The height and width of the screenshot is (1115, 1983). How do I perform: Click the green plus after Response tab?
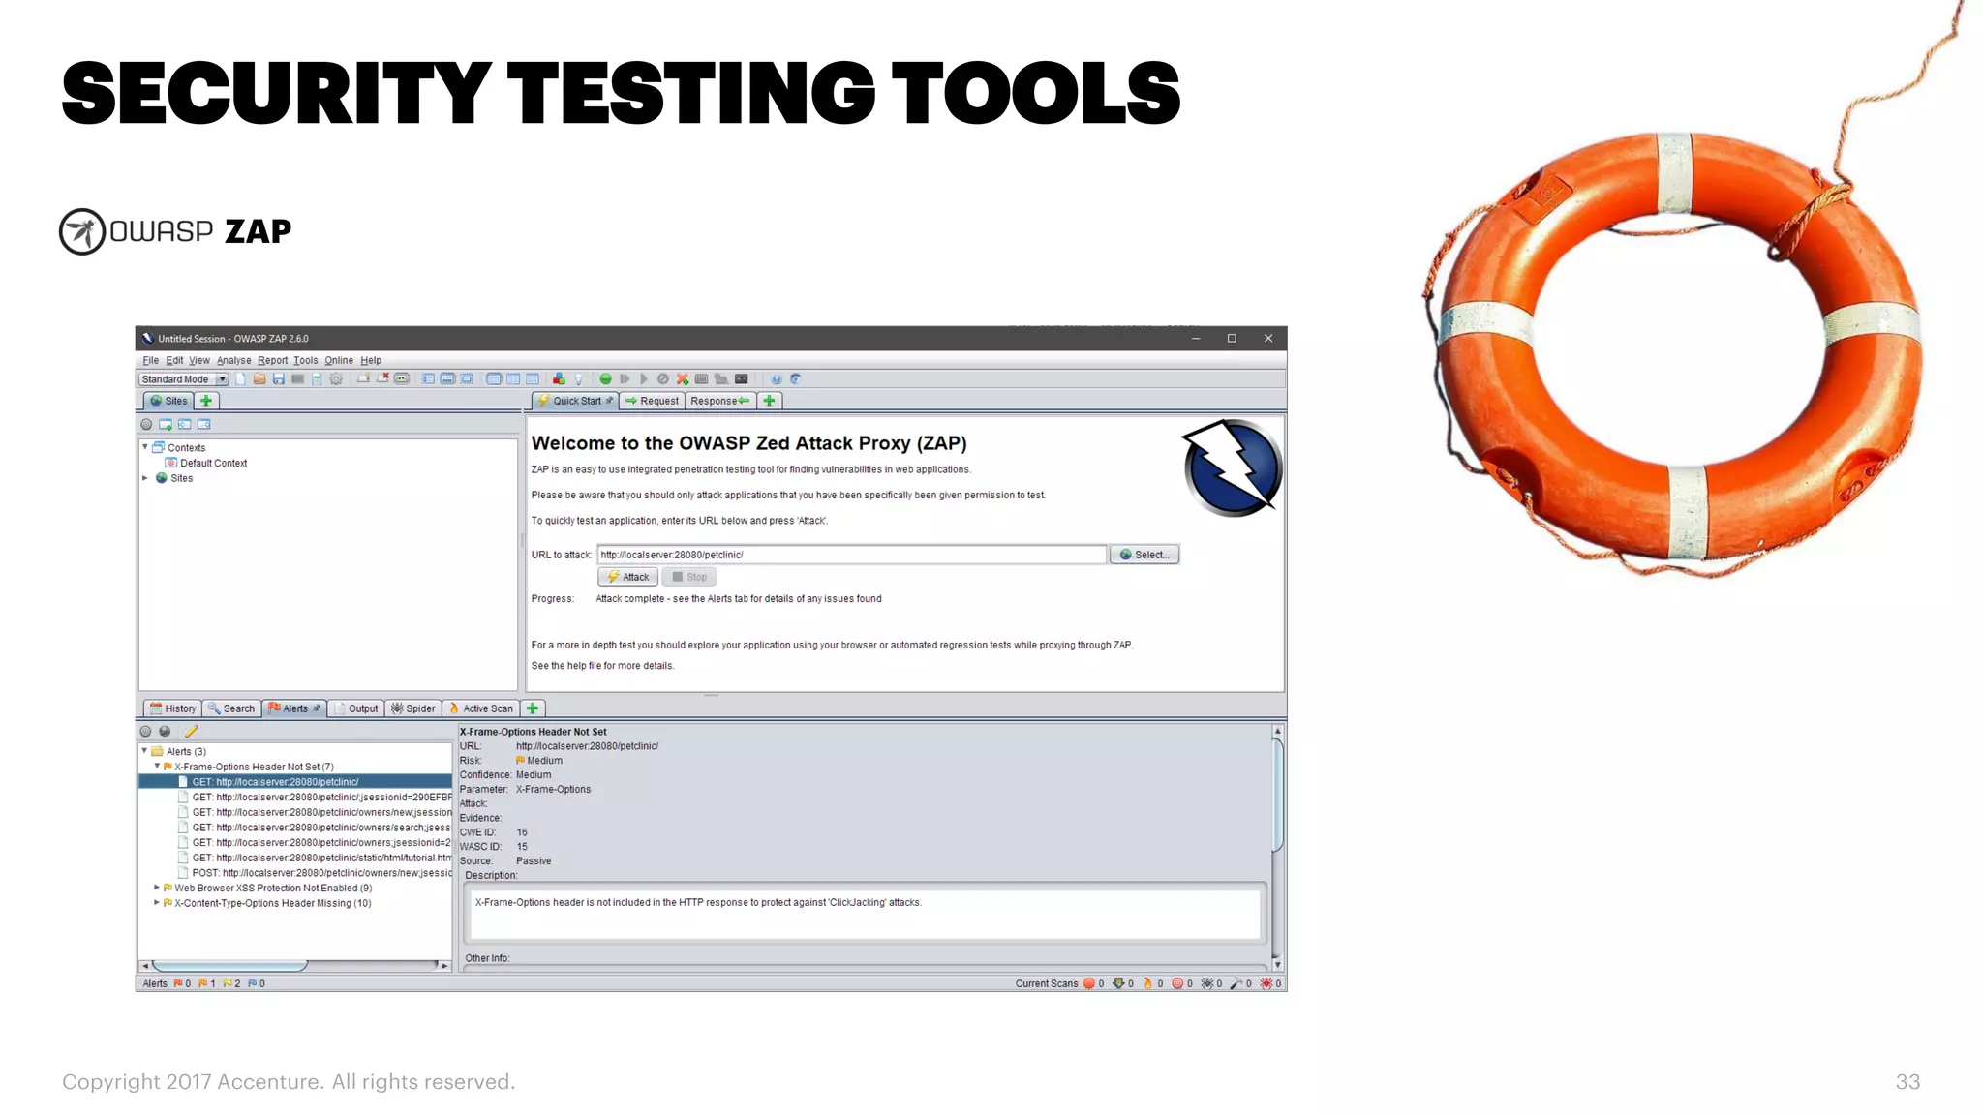tap(769, 401)
